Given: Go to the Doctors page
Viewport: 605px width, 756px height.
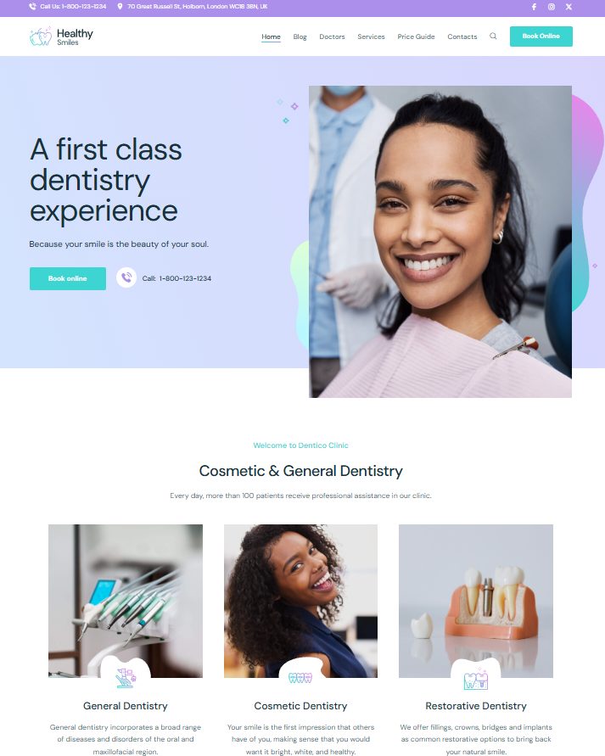Looking at the screenshot, I should [x=332, y=36].
